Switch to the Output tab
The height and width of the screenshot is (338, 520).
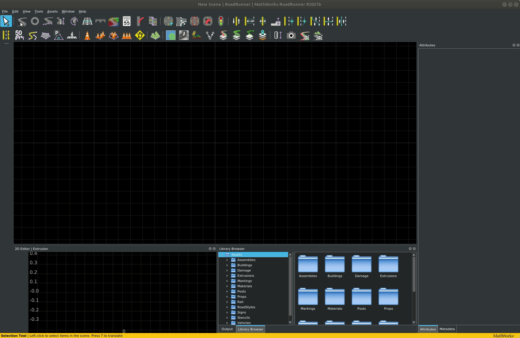[x=227, y=329]
